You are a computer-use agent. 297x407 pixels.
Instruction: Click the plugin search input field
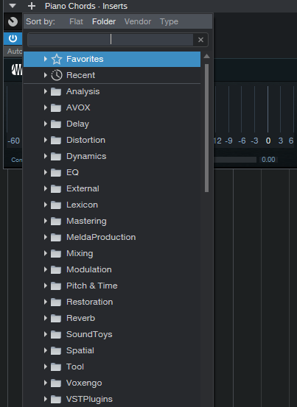(111, 40)
